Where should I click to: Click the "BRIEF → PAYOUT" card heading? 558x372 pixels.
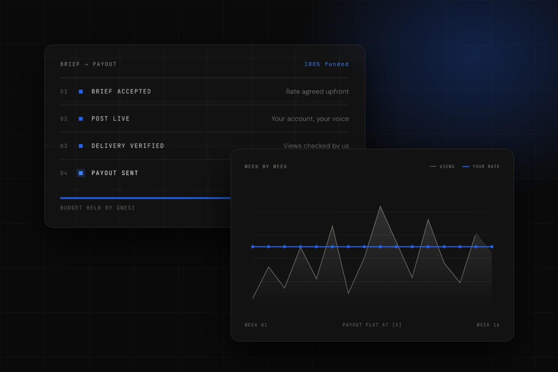coord(89,64)
